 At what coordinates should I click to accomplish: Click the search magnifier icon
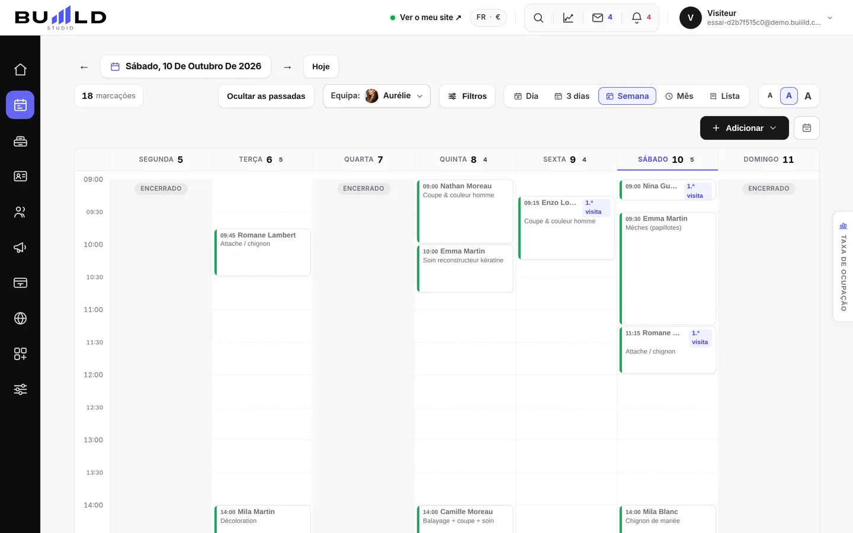pyautogui.click(x=538, y=18)
